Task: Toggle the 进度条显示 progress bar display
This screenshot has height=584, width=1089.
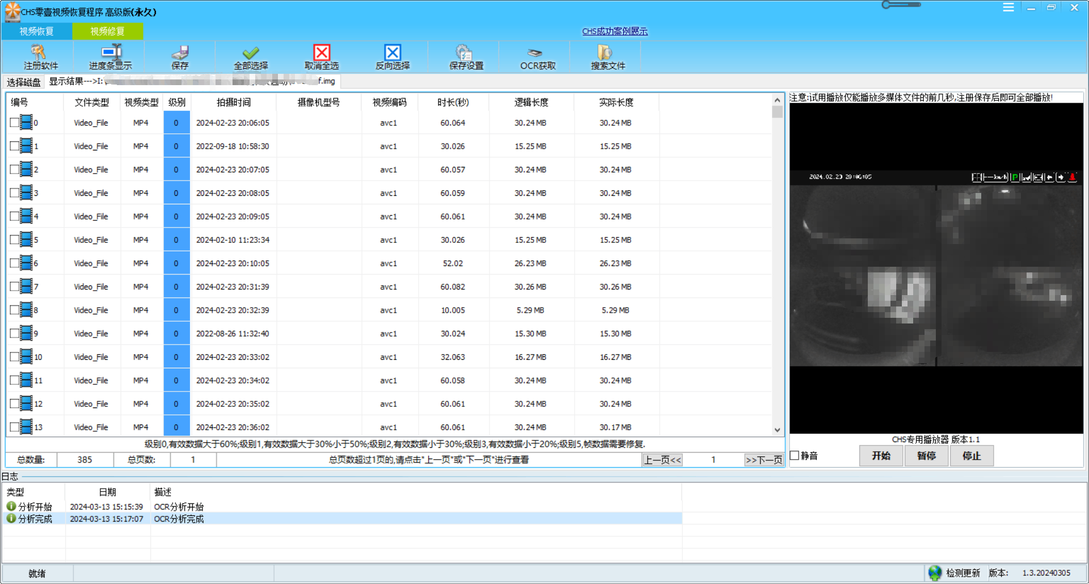Action: (110, 57)
